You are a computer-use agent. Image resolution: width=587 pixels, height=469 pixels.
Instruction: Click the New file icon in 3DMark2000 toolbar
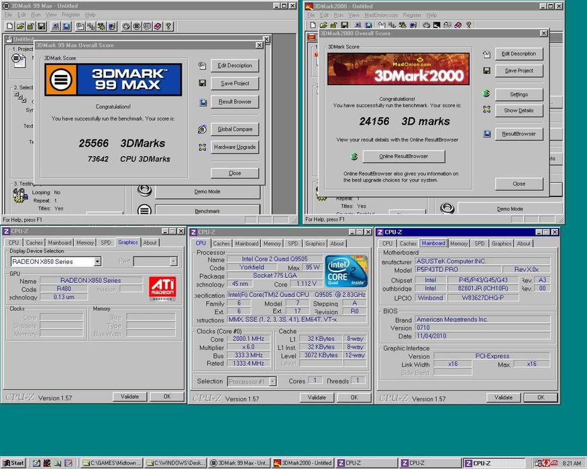pos(313,25)
